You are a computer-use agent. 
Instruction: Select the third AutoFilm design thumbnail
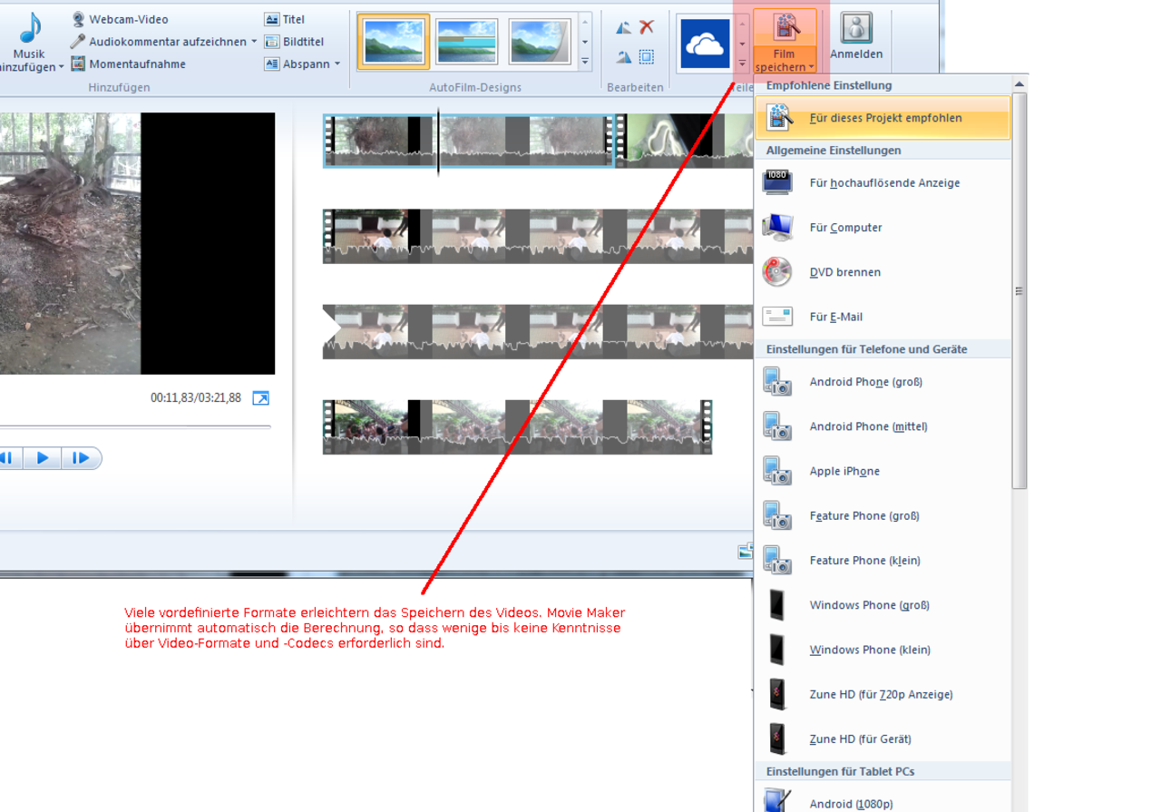pos(541,42)
